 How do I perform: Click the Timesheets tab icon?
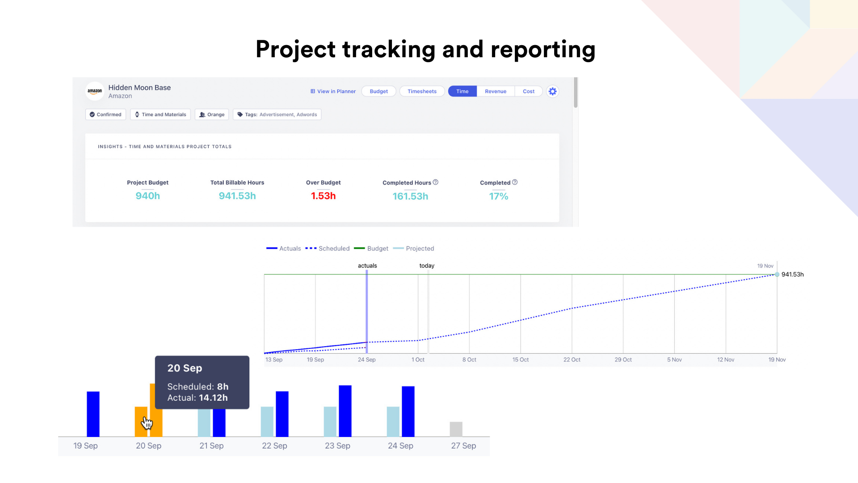pyautogui.click(x=422, y=91)
